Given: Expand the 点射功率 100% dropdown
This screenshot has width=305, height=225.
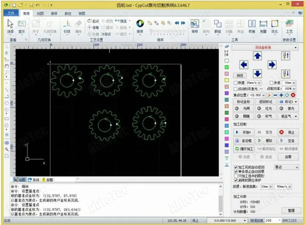Looking at the screenshot, I should [294, 88].
